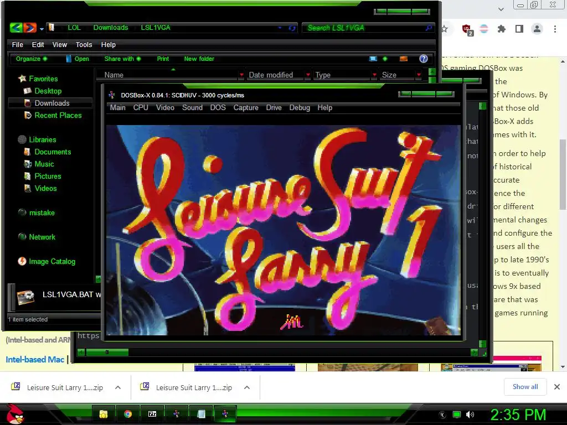Open the address bar history dropdown
Screen dimensions: 567x425
[280, 28]
